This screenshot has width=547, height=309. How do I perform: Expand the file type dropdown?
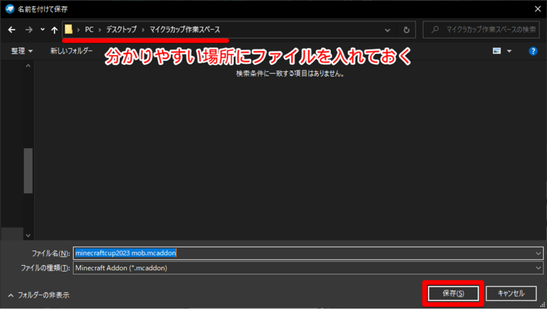(x=538, y=268)
